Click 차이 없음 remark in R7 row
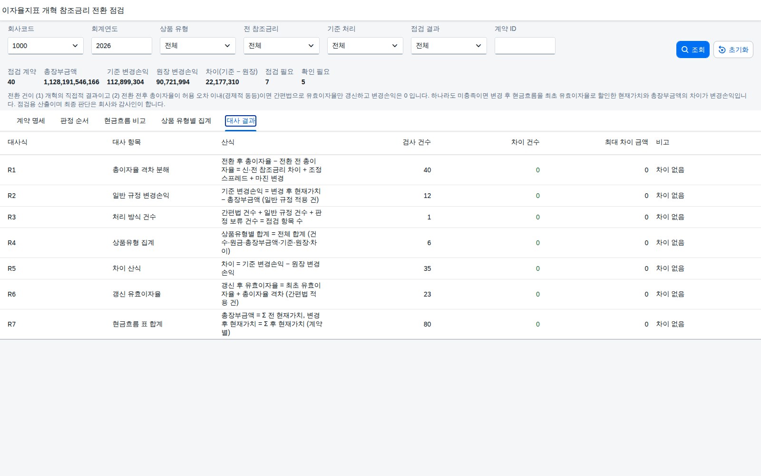761x476 pixels. tap(670, 324)
